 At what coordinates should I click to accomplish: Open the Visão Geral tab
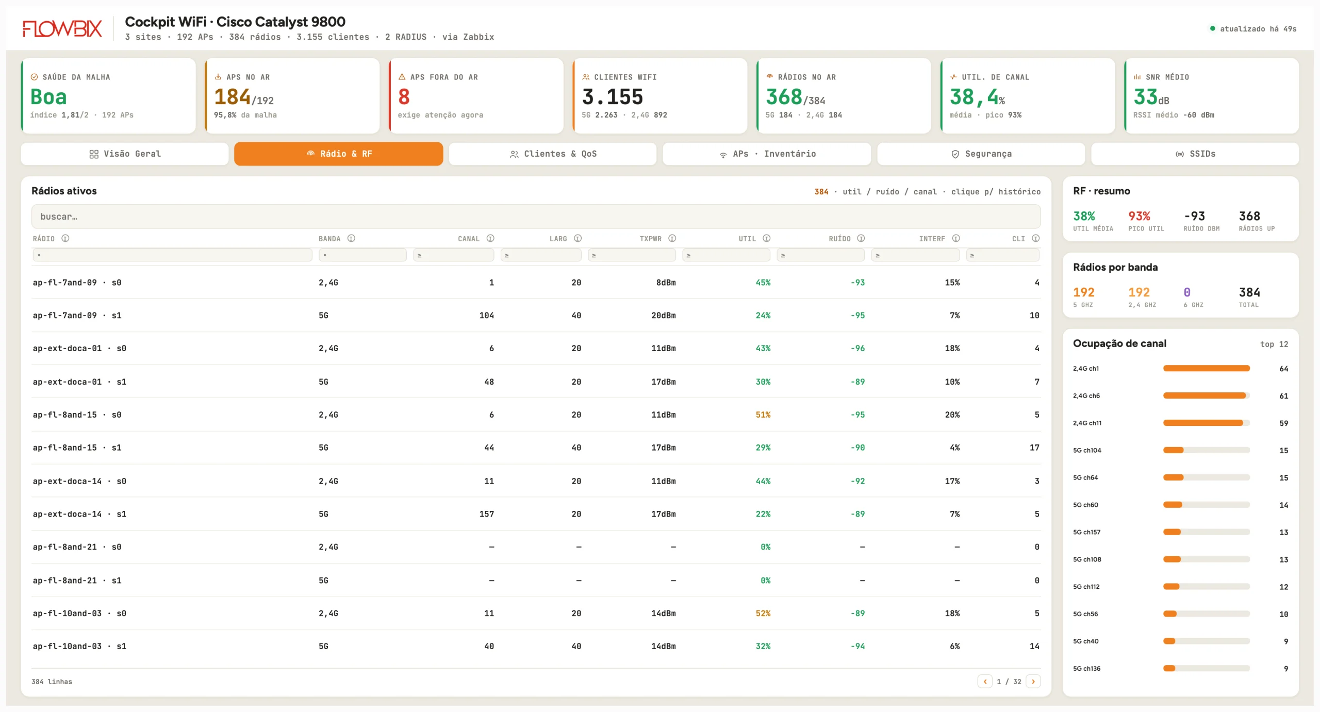[125, 154]
